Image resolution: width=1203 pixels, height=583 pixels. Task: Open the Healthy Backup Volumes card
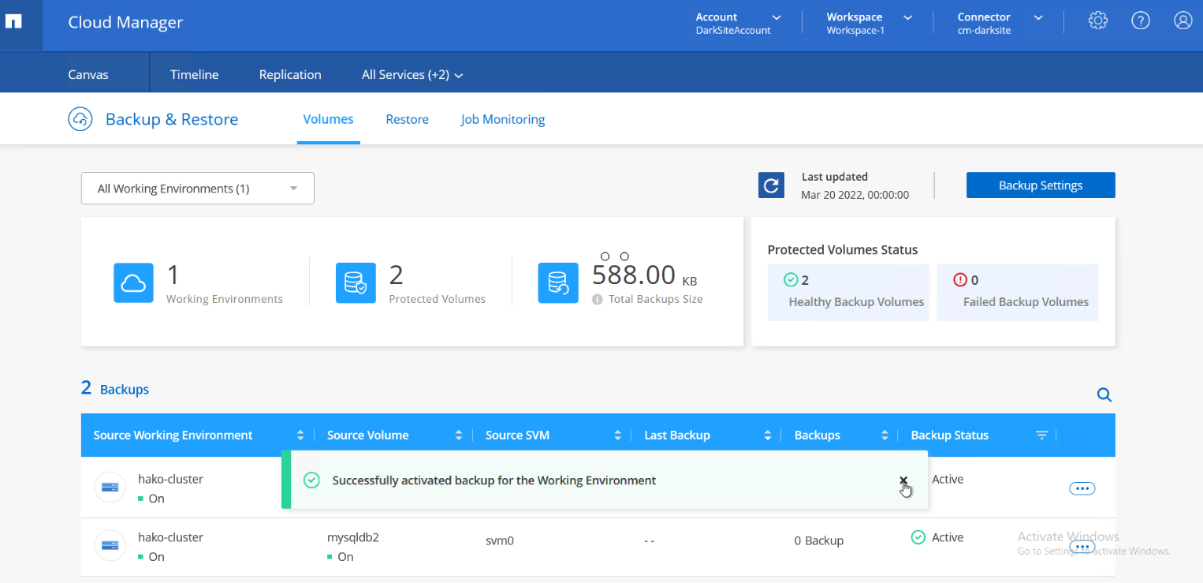[847, 293]
